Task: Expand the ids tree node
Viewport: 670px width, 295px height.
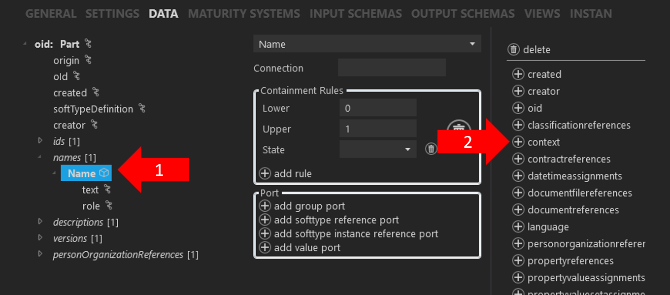Action: 40,141
